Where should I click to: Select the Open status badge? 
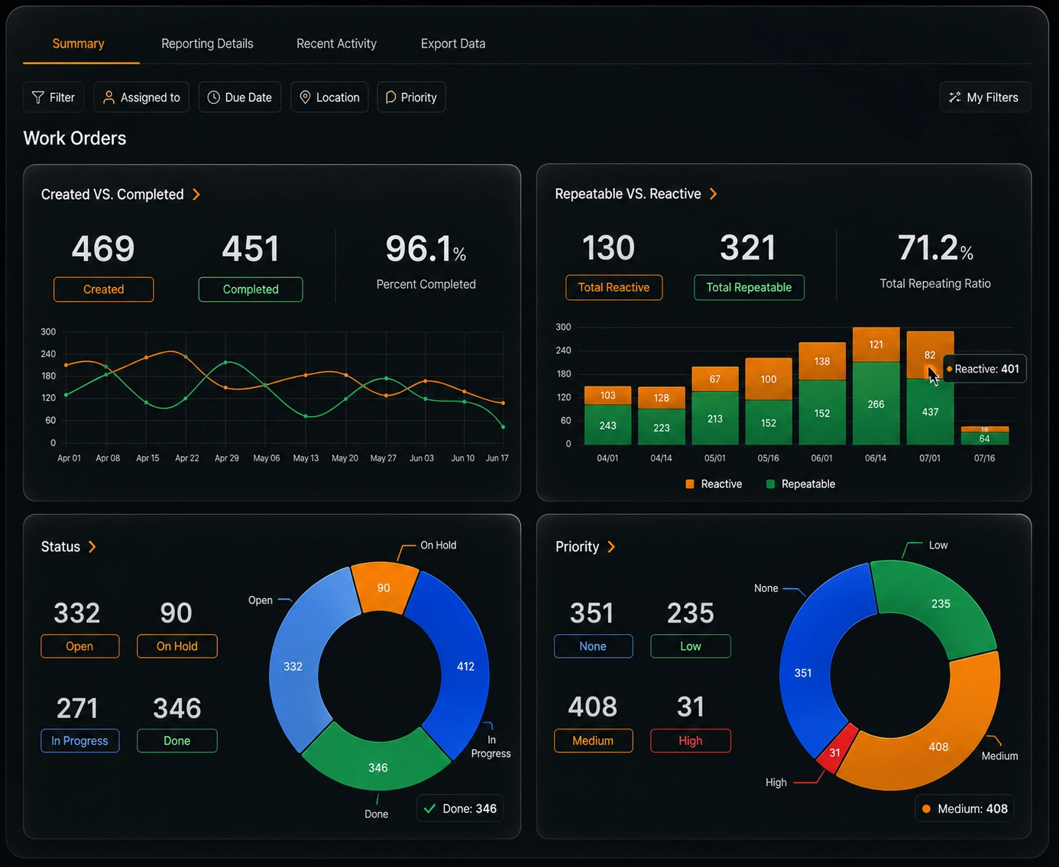click(79, 646)
